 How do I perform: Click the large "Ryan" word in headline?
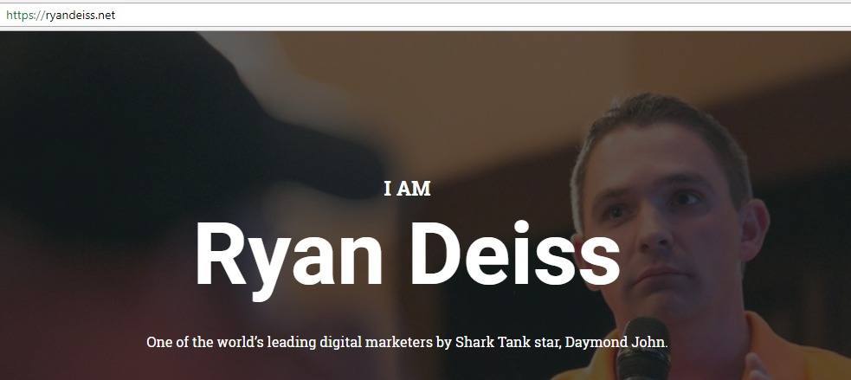289,260
